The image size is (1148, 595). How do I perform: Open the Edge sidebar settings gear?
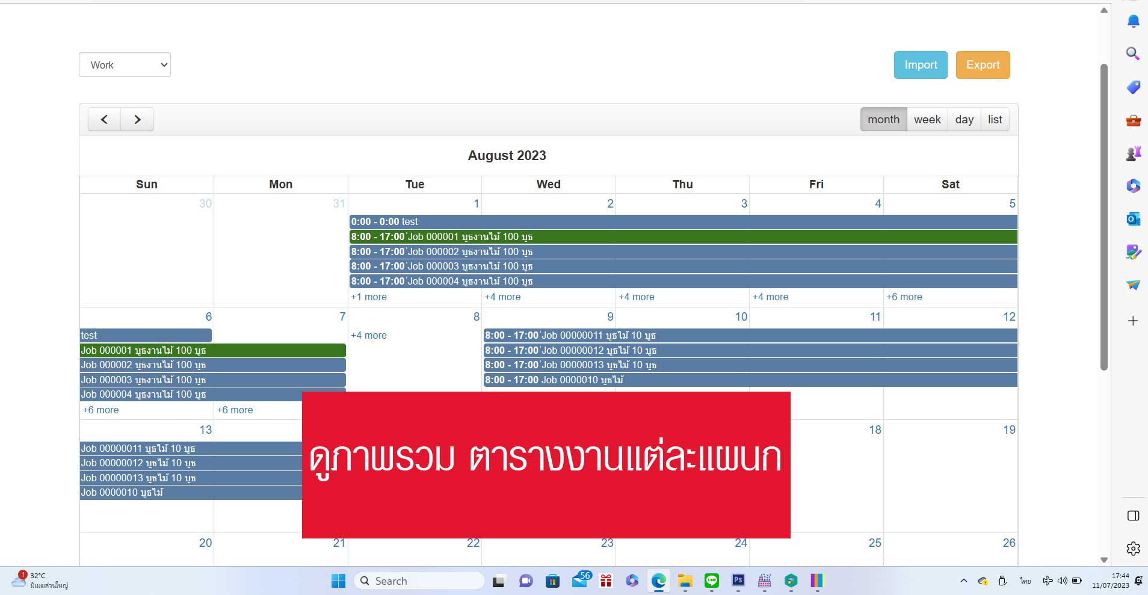1133,548
